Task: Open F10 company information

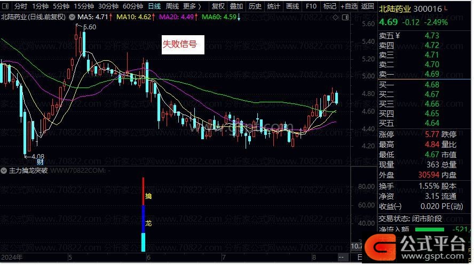Action: (311, 6)
